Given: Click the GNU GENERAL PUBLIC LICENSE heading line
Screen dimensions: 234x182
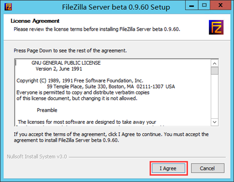Looking at the screenshot, I should (x=66, y=63).
